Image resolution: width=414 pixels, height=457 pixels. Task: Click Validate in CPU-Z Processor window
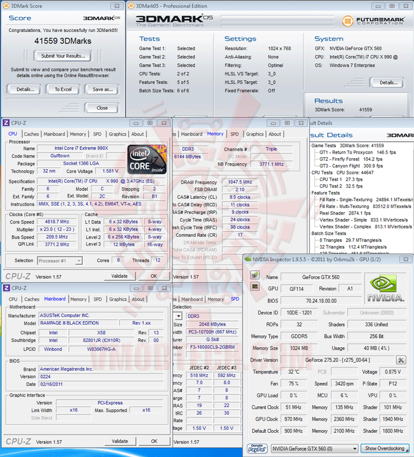[120, 276]
